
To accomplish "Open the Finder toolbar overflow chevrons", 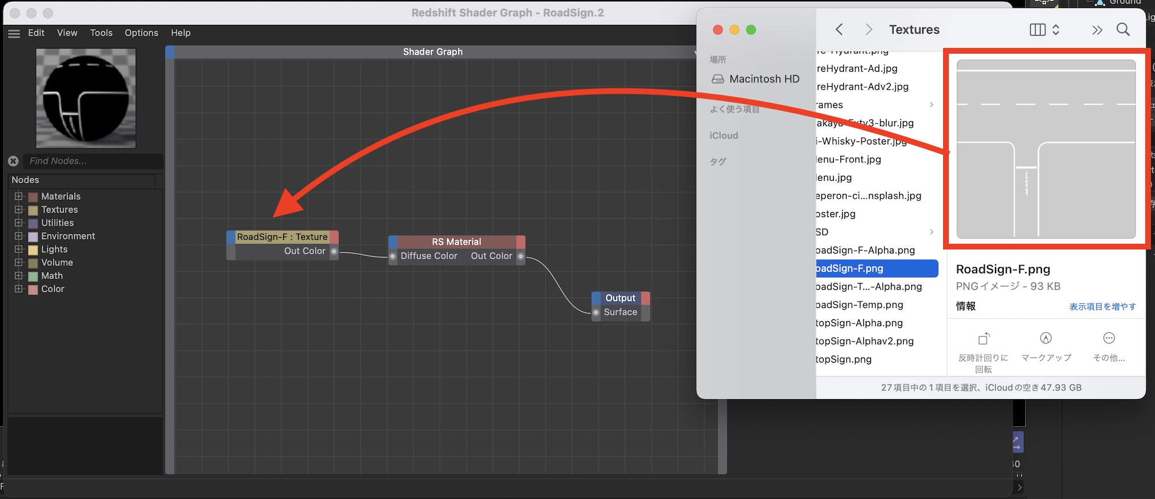I will 1097,30.
